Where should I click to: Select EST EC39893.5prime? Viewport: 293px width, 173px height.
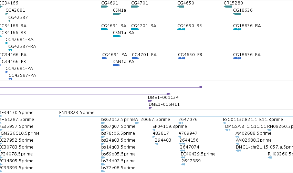(17, 168)
